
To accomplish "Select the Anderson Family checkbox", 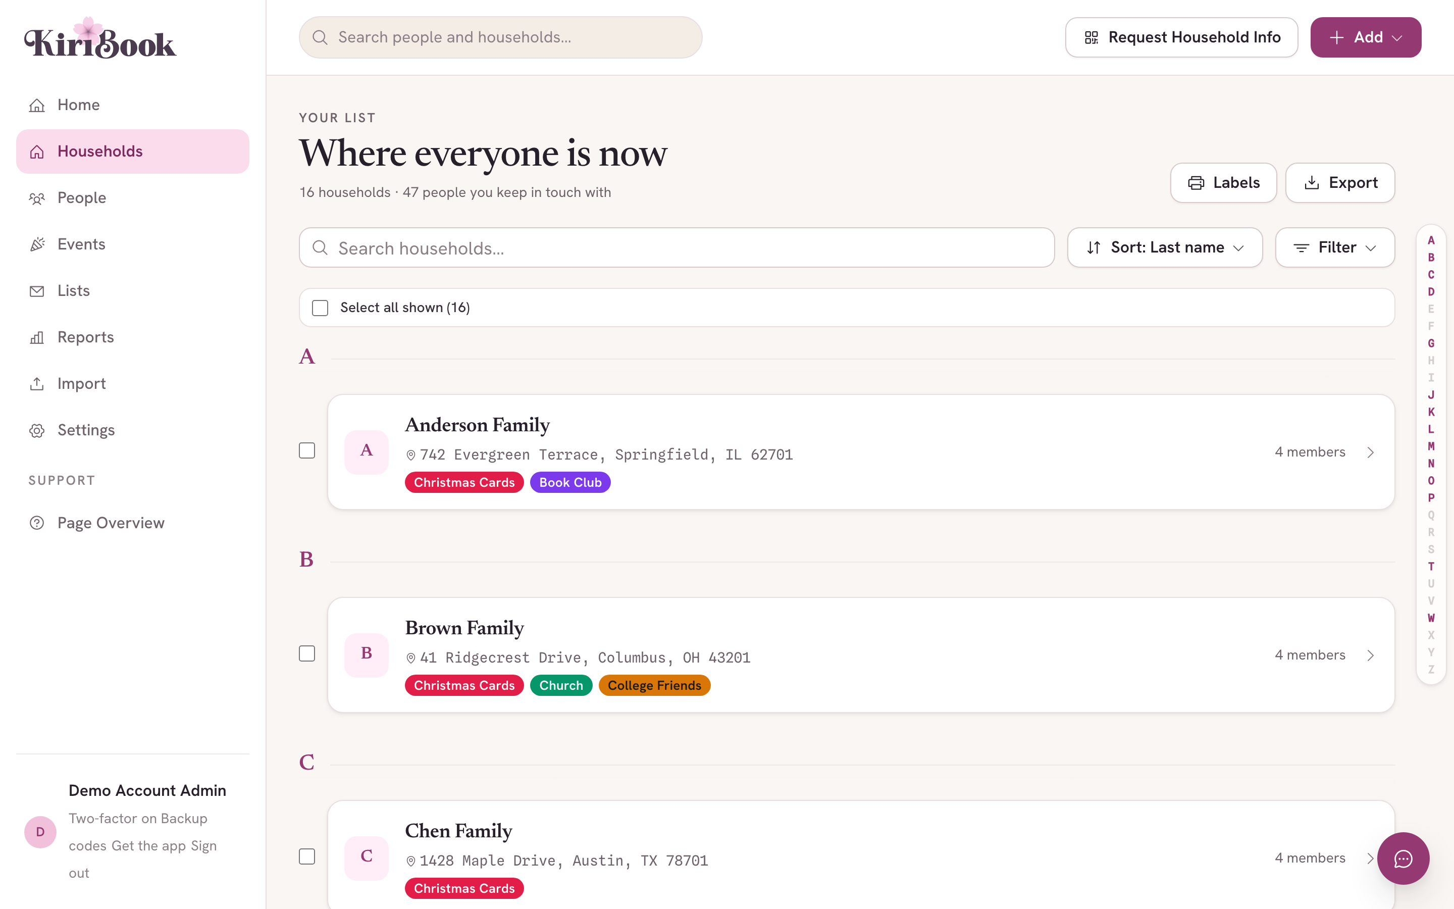I will tap(307, 451).
